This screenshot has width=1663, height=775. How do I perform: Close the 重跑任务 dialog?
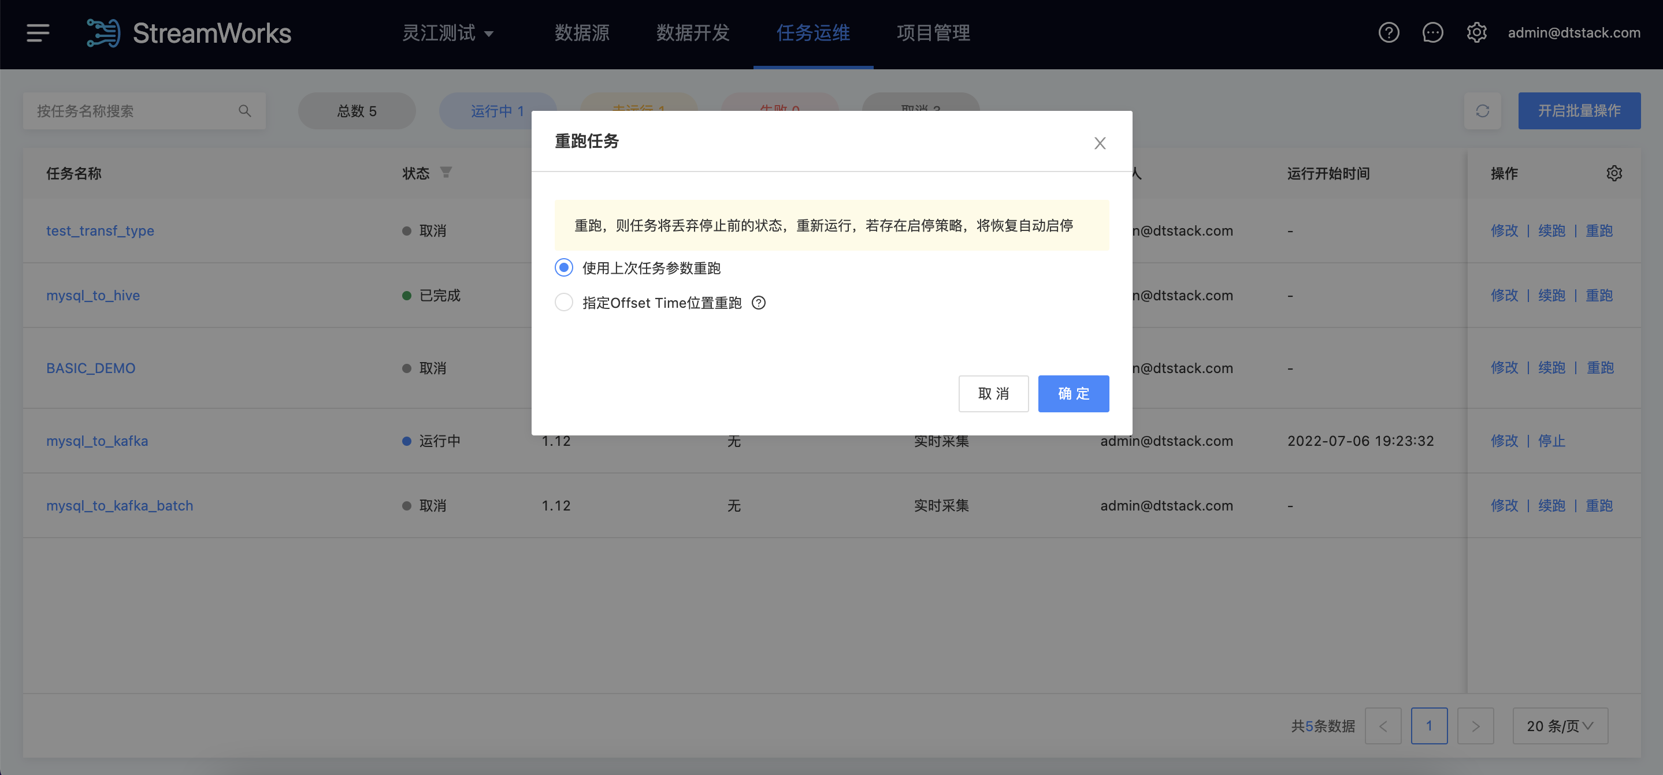(1100, 143)
